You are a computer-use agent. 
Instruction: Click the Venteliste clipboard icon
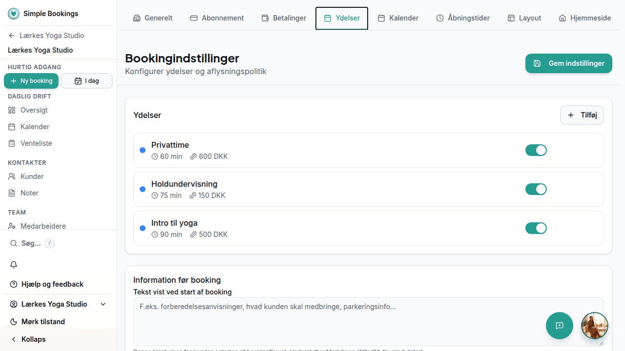click(x=12, y=143)
